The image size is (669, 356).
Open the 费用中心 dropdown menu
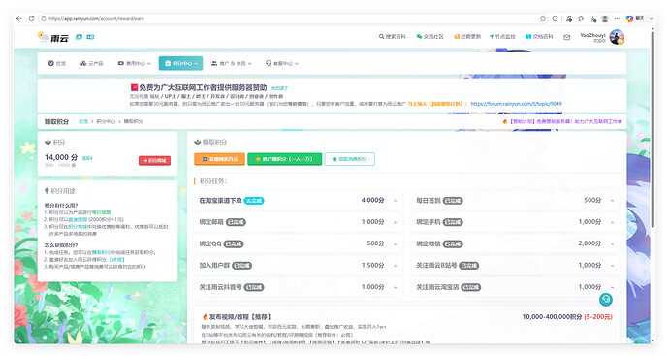click(x=135, y=63)
